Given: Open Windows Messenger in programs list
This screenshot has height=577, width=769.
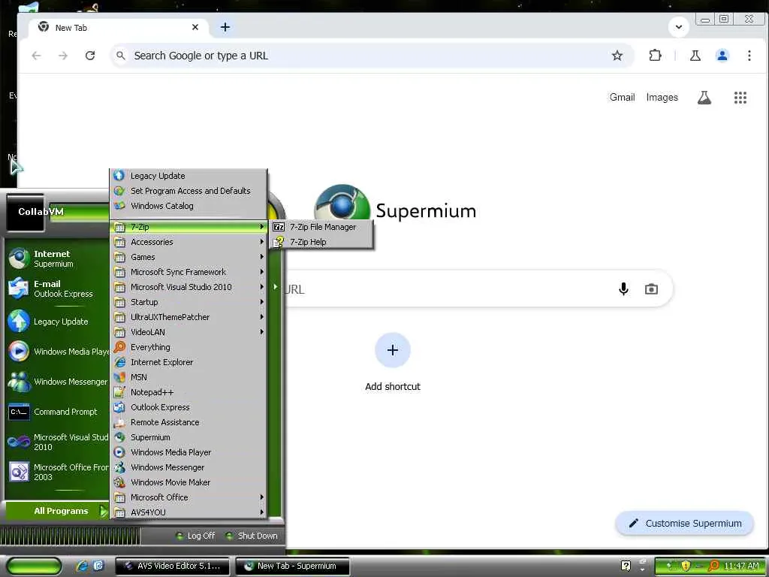Looking at the screenshot, I should (188, 467).
